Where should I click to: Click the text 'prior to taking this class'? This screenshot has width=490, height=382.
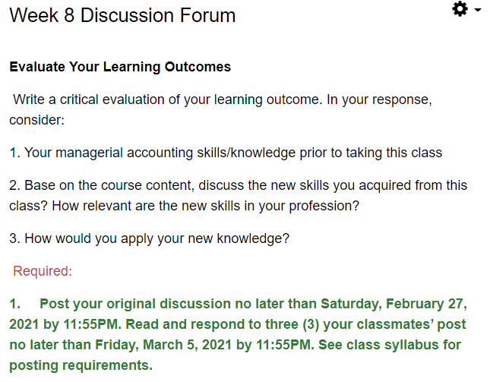click(371, 153)
